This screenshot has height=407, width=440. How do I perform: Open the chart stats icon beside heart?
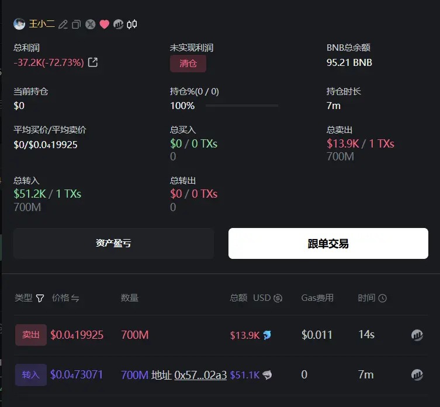118,24
